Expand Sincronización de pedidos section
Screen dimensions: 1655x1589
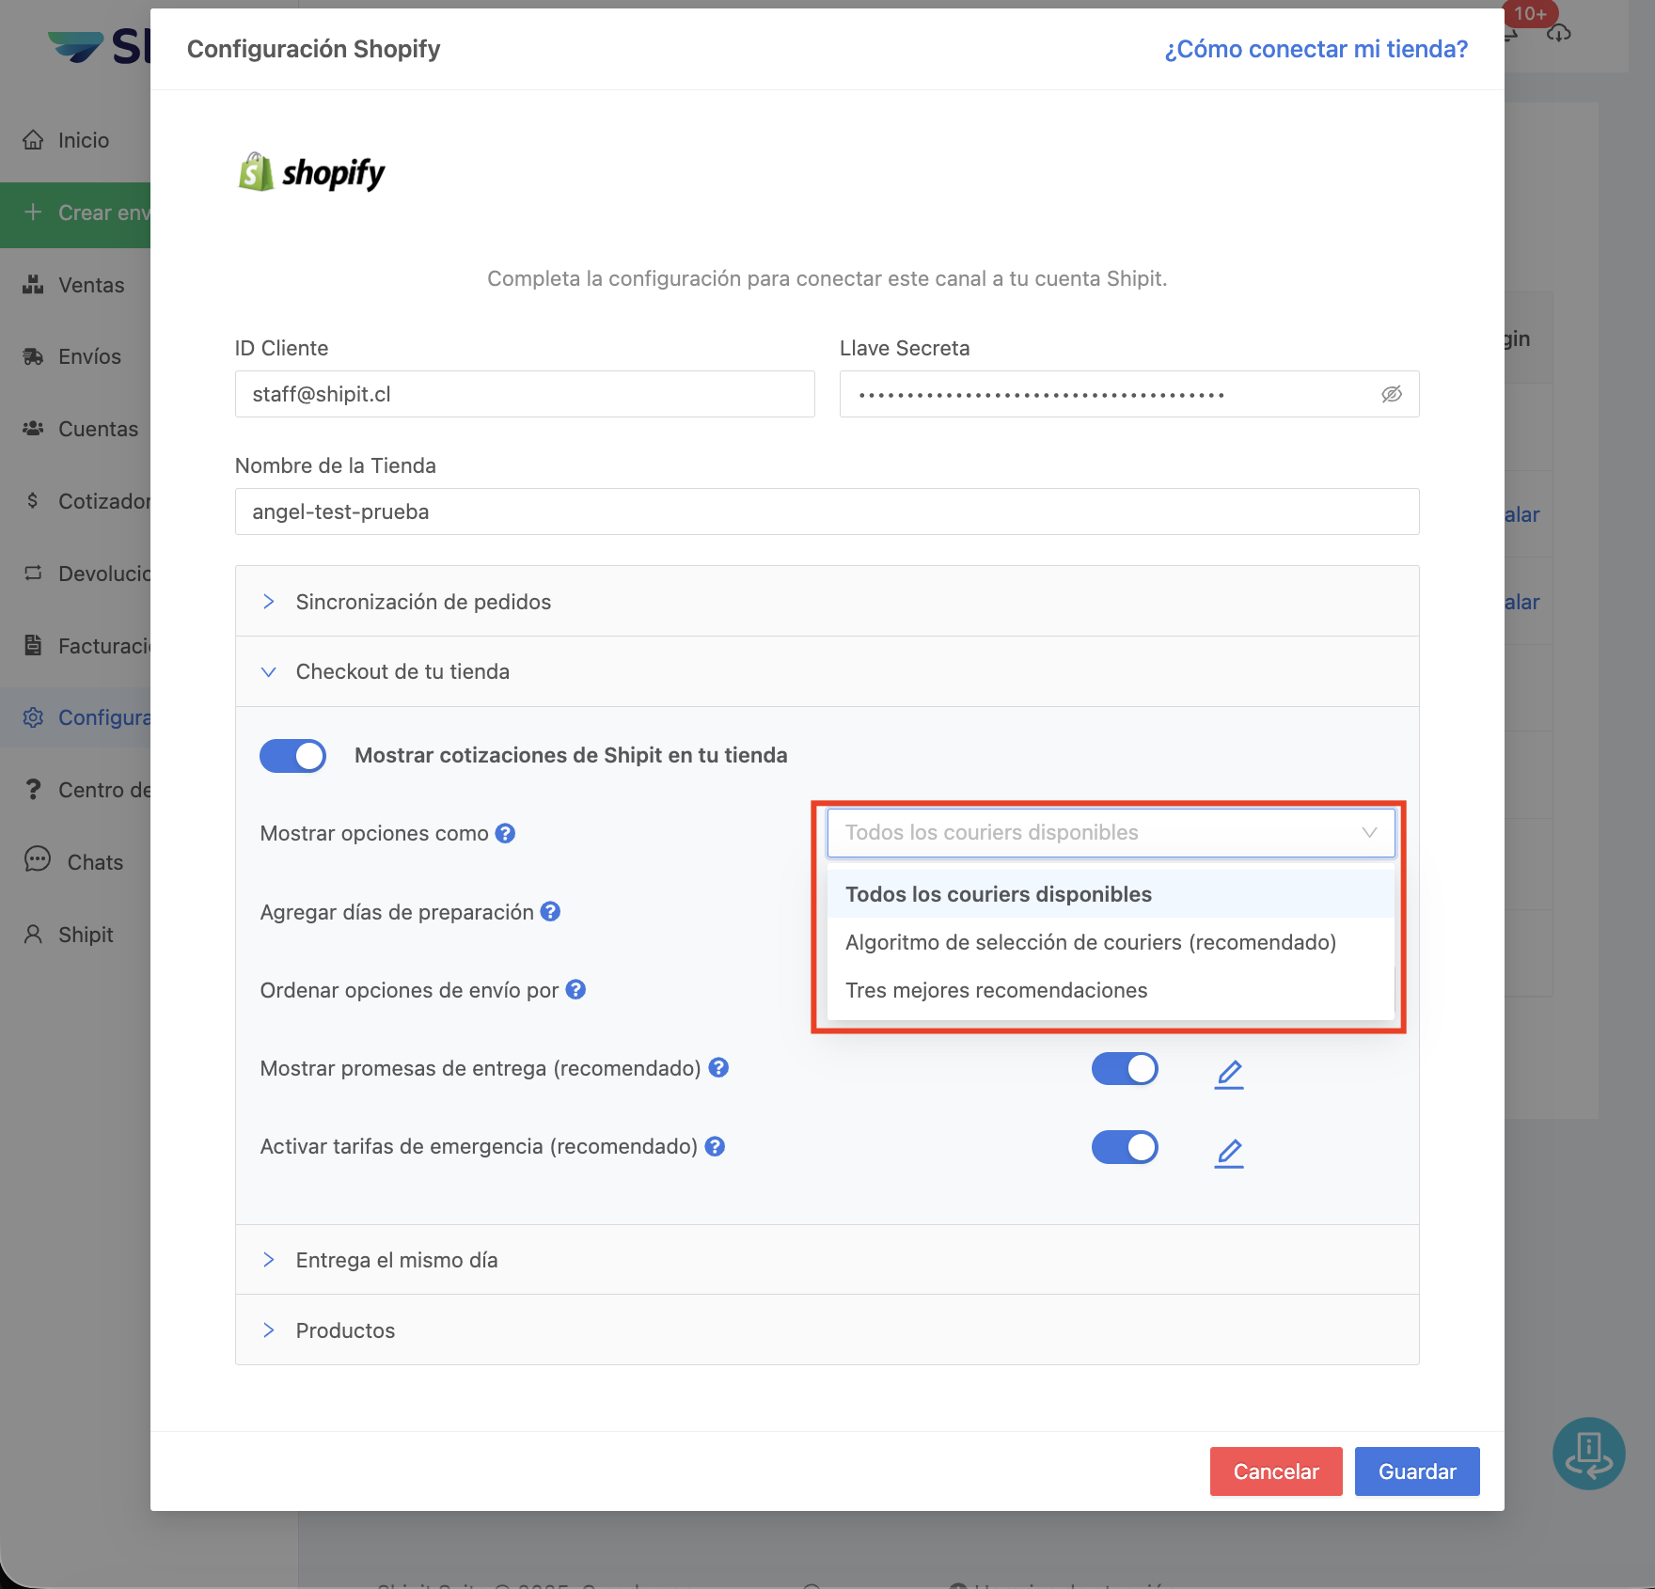pos(423,602)
